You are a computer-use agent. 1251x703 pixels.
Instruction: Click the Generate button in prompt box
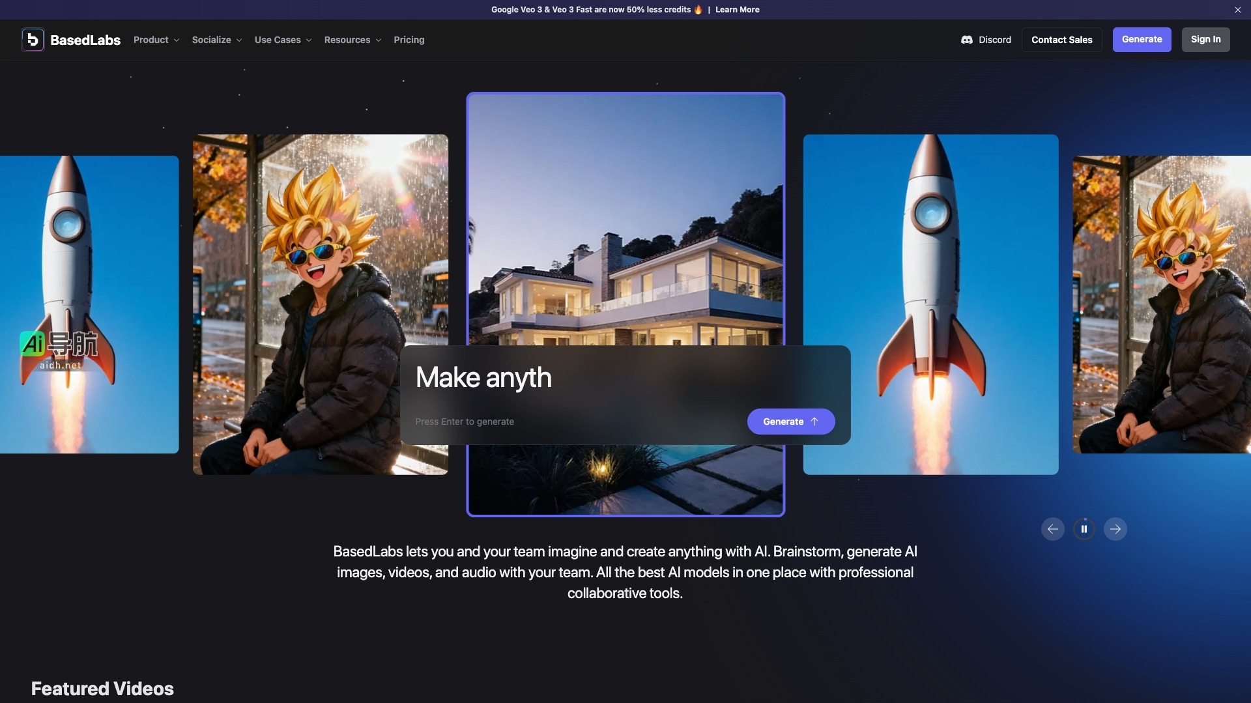pyautogui.click(x=790, y=422)
